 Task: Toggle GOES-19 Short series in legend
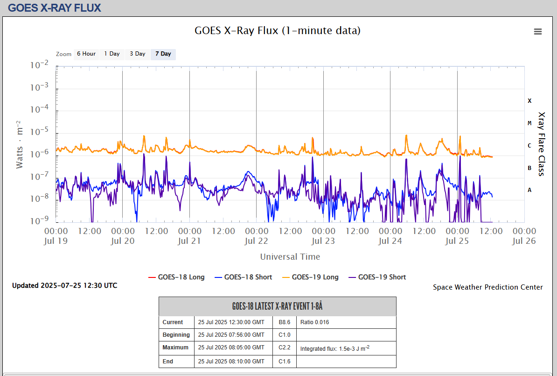pos(377,277)
